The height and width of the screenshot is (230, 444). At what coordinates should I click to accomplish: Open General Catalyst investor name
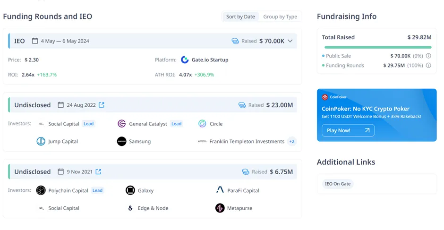(148, 124)
